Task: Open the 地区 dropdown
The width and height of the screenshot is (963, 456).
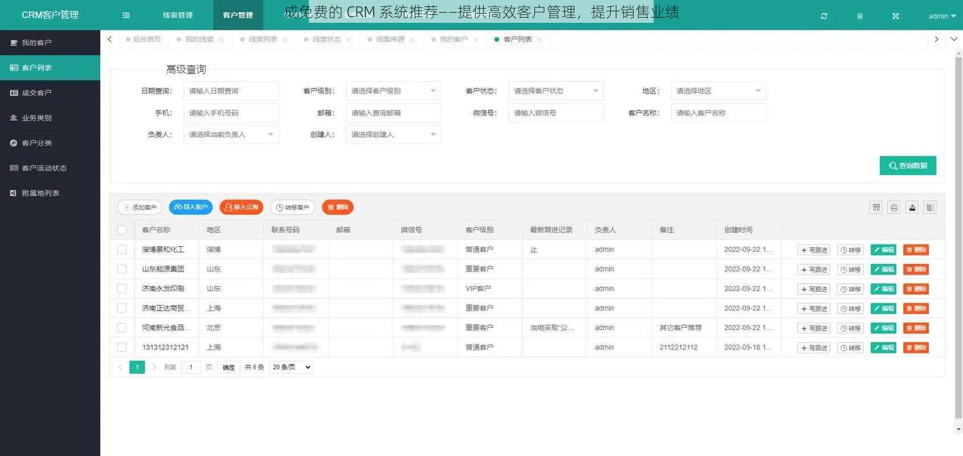Action: pyautogui.click(x=718, y=91)
